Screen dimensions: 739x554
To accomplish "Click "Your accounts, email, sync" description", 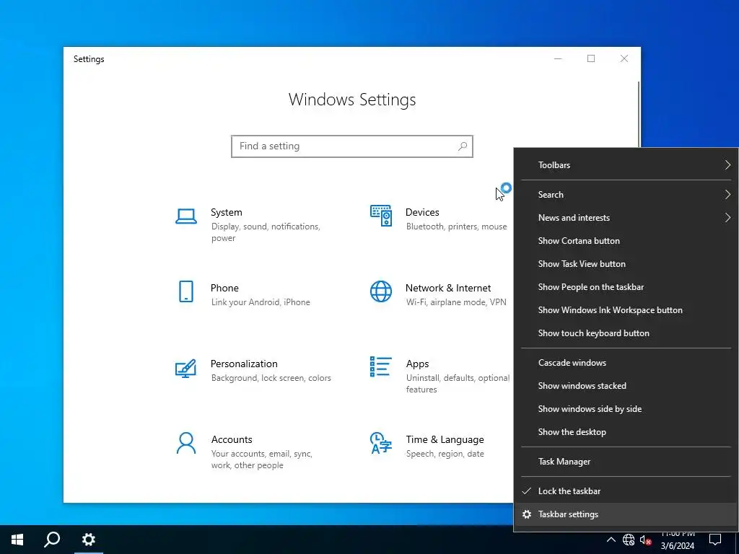I will (261, 460).
